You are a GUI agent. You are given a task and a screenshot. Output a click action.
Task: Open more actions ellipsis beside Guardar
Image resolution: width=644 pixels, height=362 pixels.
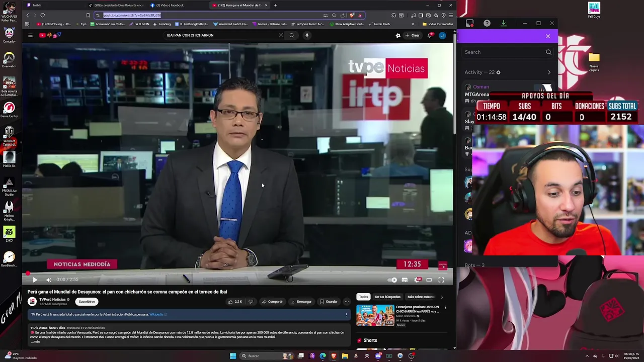[347, 302]
